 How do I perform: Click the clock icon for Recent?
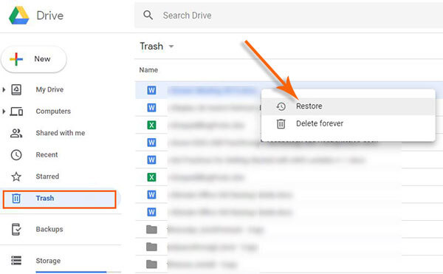16,155
